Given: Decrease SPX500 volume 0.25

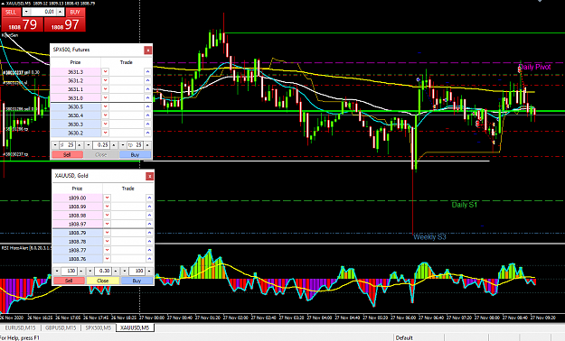Looking at the screenshot, I should pos(89,145).
